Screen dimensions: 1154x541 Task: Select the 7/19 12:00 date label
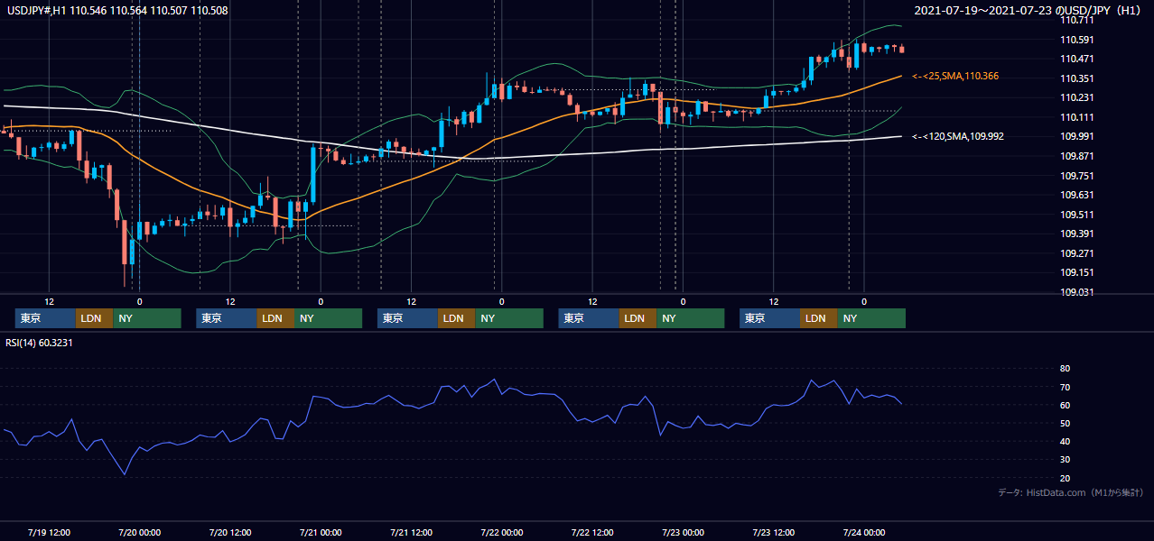click(50, 532)
